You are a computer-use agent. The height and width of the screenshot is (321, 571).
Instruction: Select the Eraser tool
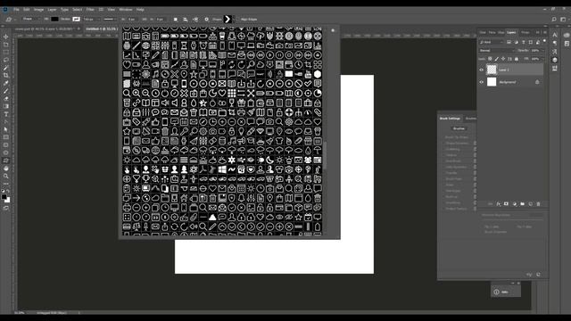(6, 98)
